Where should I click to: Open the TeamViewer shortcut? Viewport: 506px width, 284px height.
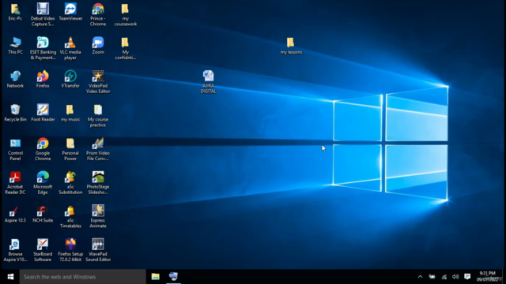pyautogui.click(x=70, y=13)
